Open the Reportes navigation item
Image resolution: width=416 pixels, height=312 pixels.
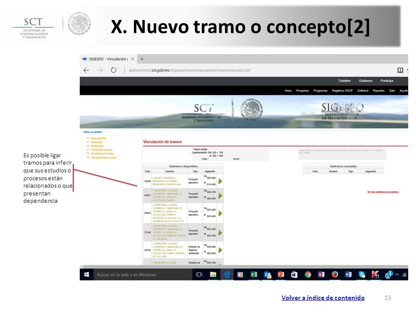tap(379, 91)
